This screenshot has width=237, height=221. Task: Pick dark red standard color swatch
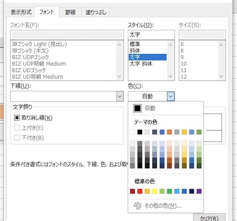[x=133, y=191]
